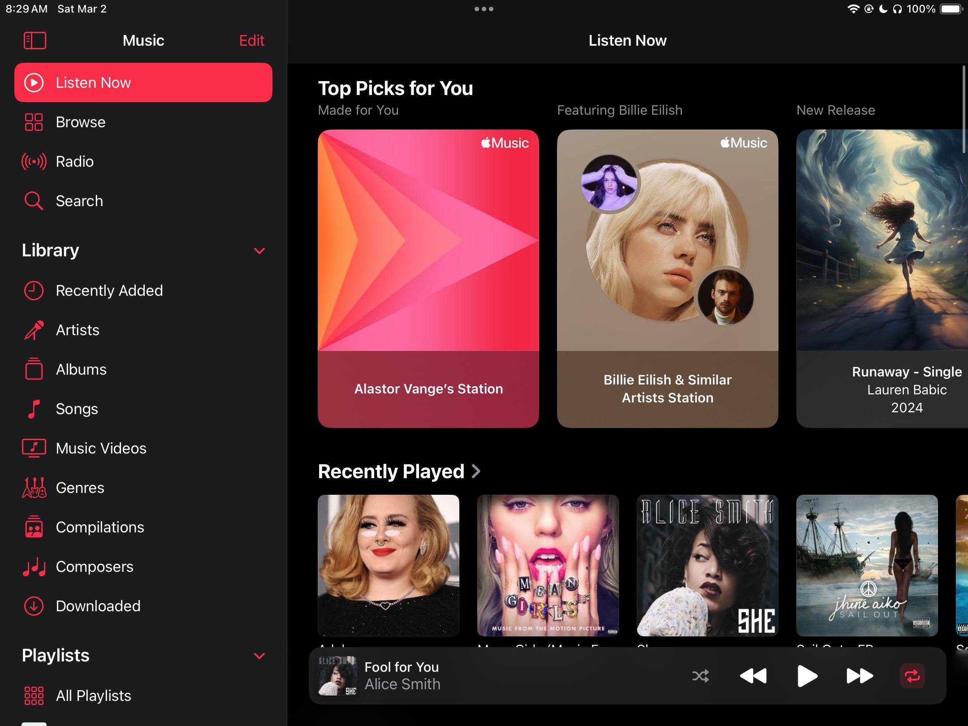Collapse the Playlists section chevron

[259, 656]
